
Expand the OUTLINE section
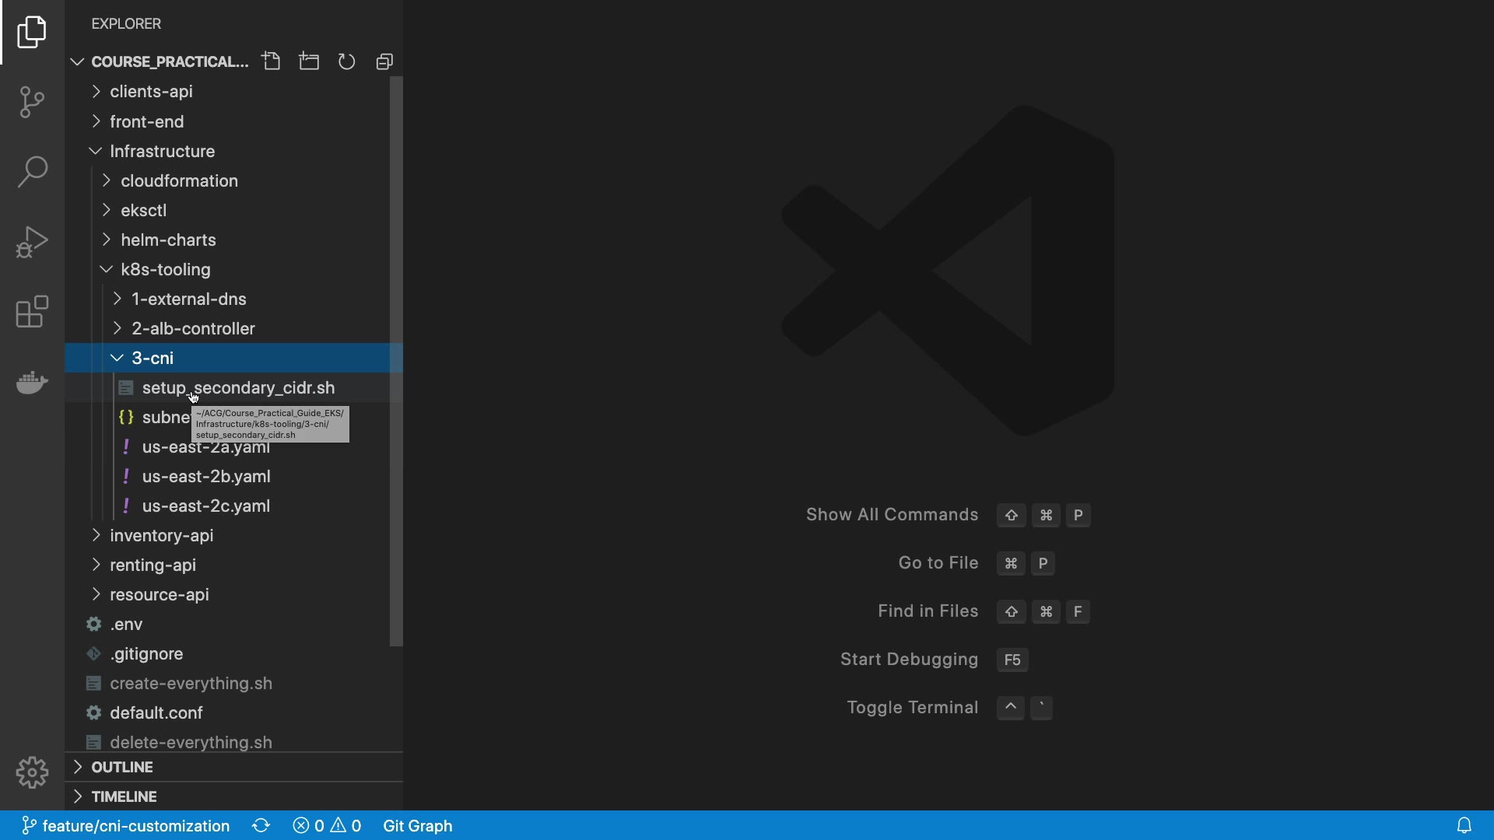(x=122, y=767)
